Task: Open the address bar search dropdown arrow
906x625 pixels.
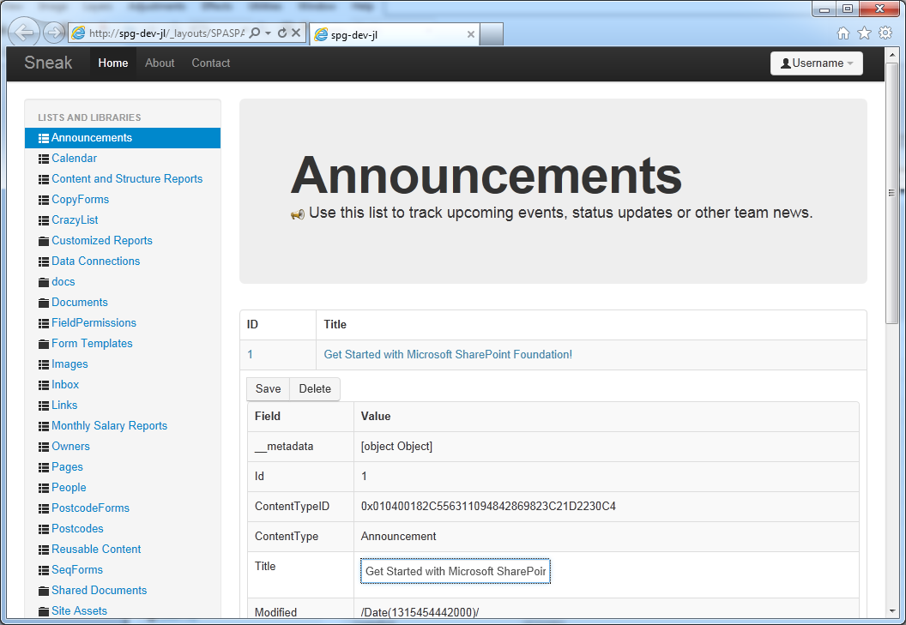Action: (x=268, y=33)
